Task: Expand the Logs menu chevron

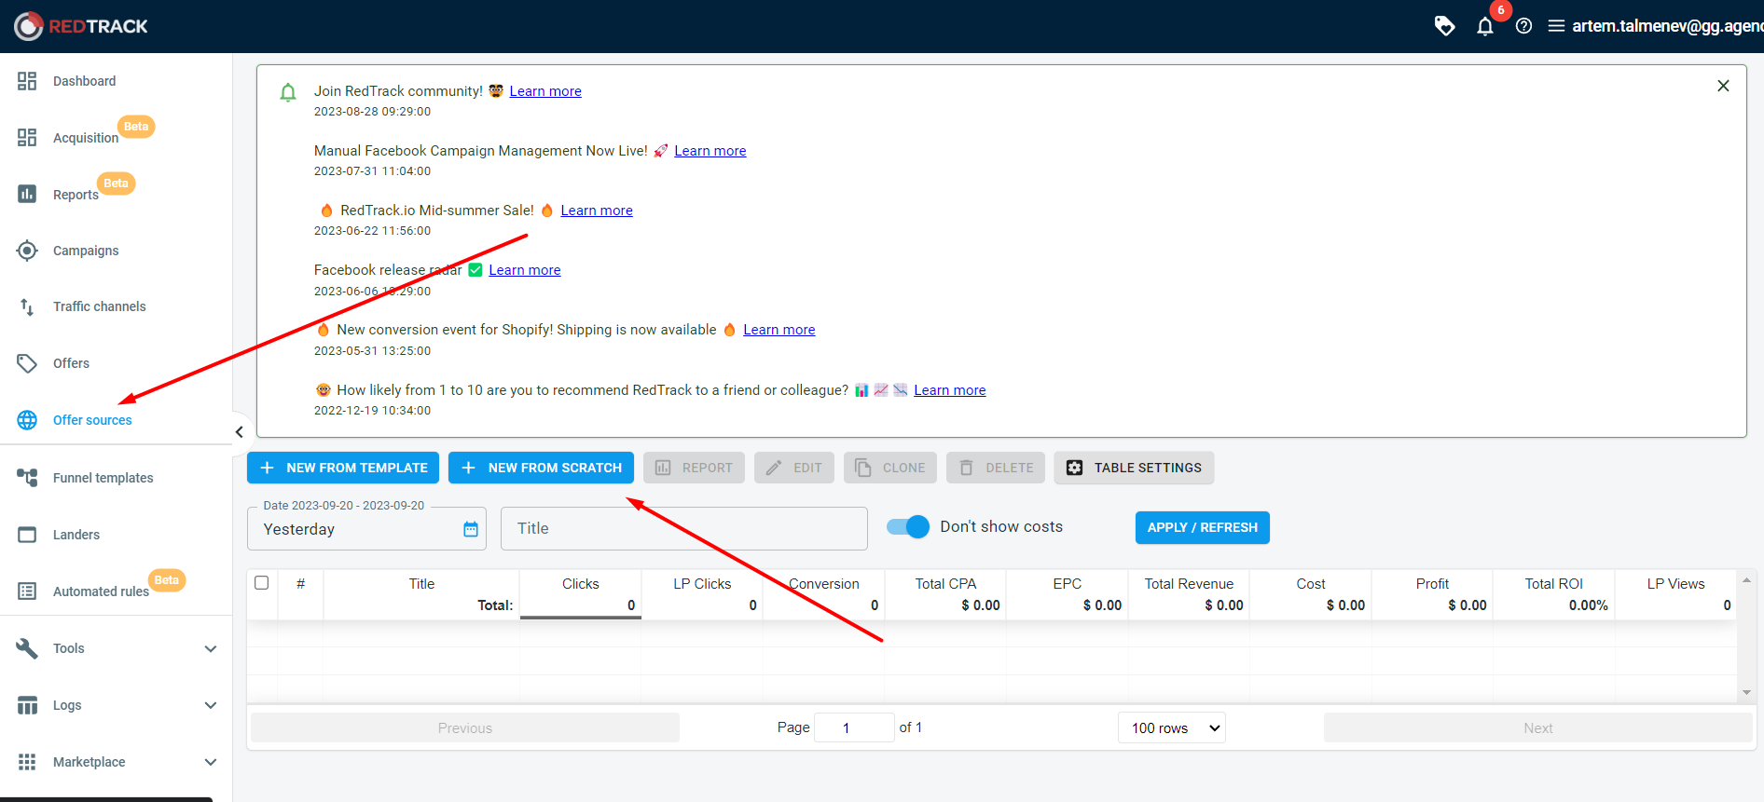Action: [211, 705]
